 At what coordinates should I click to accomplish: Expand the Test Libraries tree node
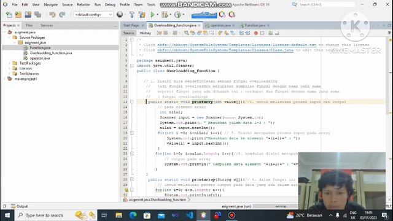click(10, 74)
